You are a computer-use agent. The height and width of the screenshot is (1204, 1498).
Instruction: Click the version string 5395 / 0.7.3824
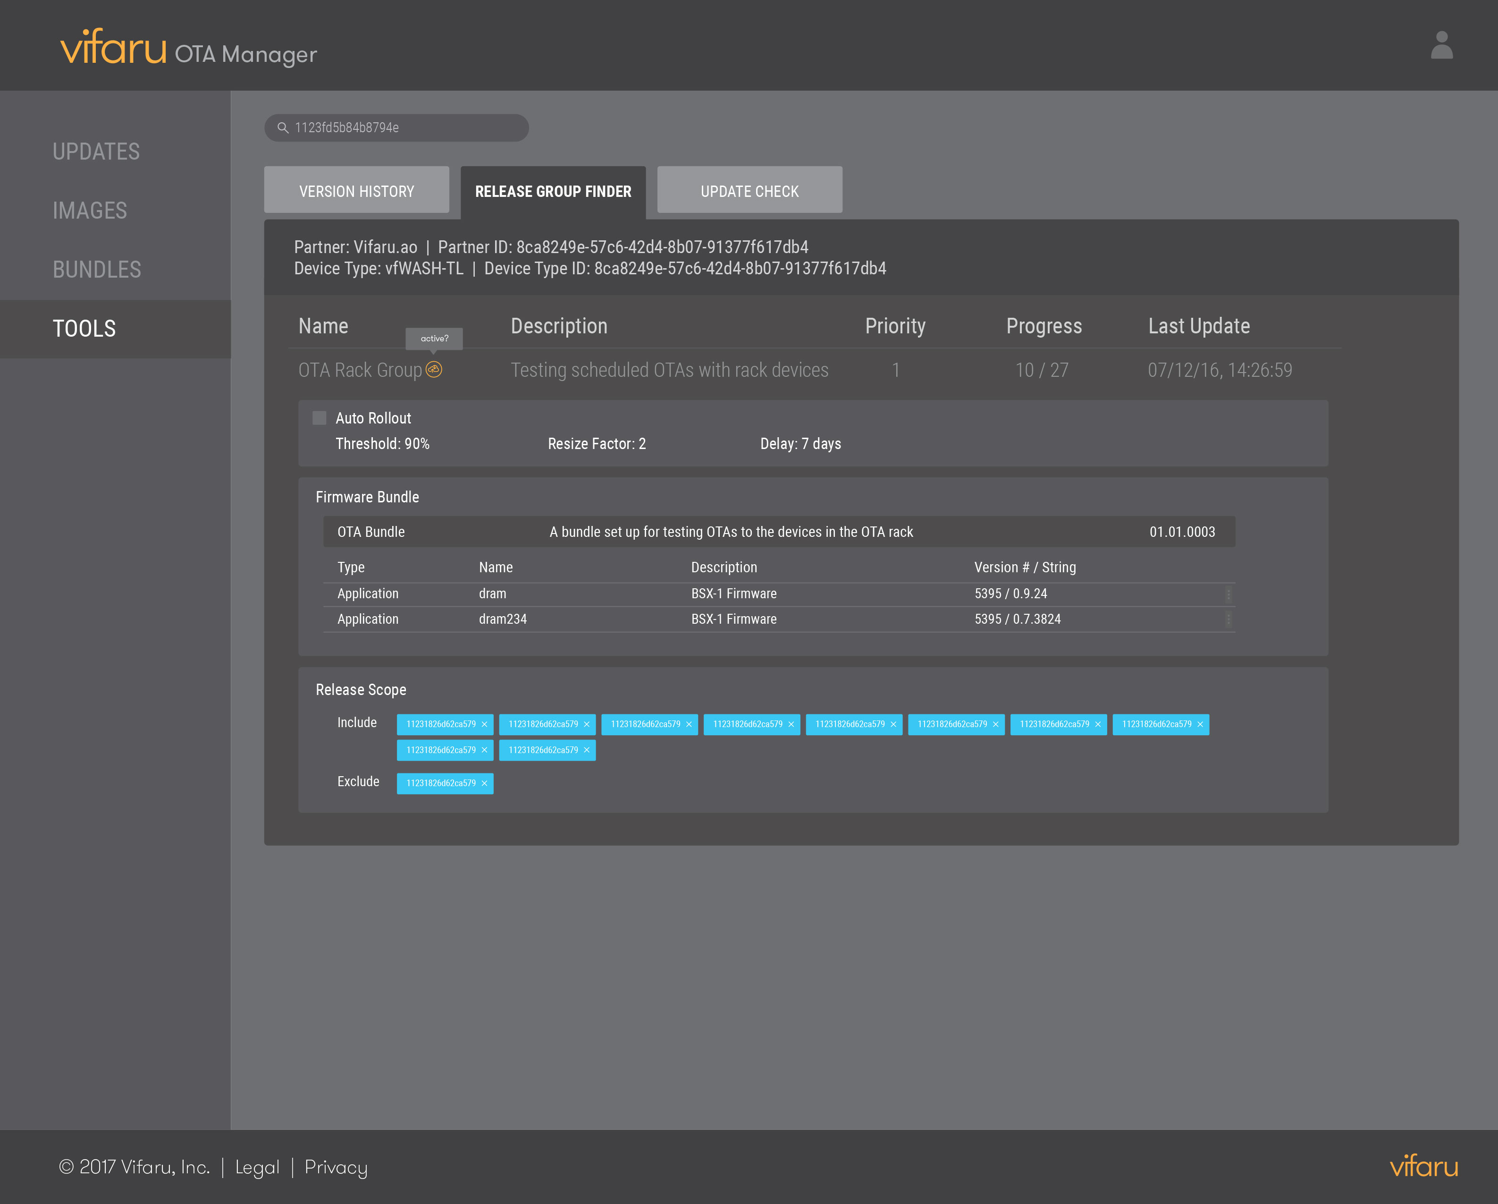(1017, 619)
